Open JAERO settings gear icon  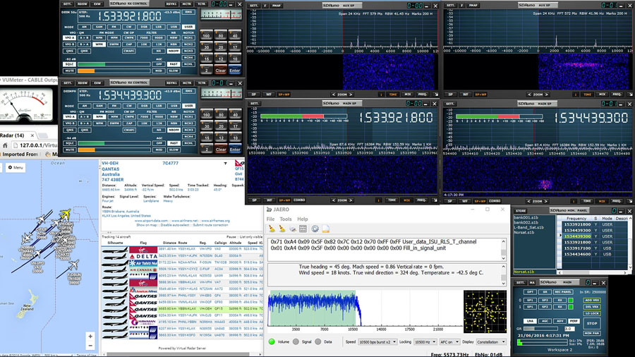tap(315, 229)
